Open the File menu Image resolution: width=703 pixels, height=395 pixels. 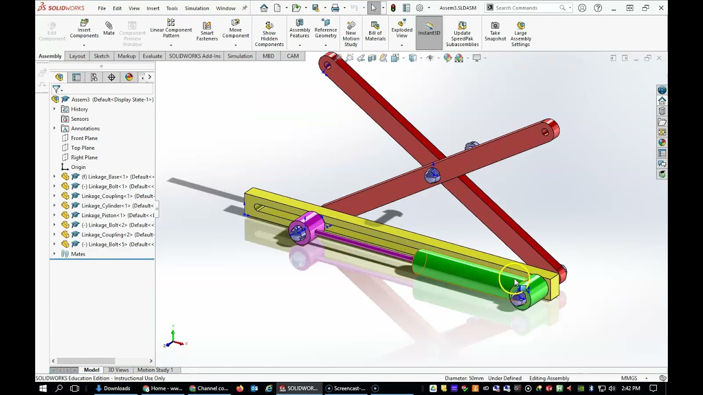[x=102, y=8]
